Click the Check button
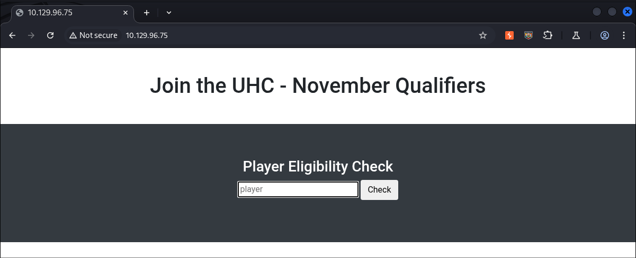Viewport: 636px width, 258px height. [379, 190]
